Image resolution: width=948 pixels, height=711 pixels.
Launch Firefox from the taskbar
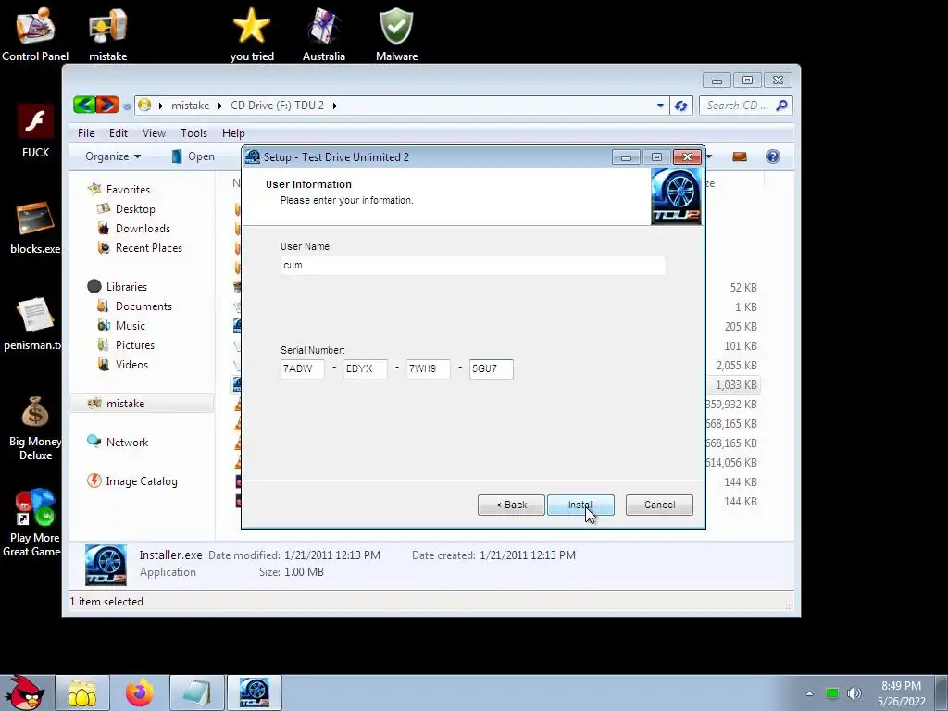(x=140, y=692)
